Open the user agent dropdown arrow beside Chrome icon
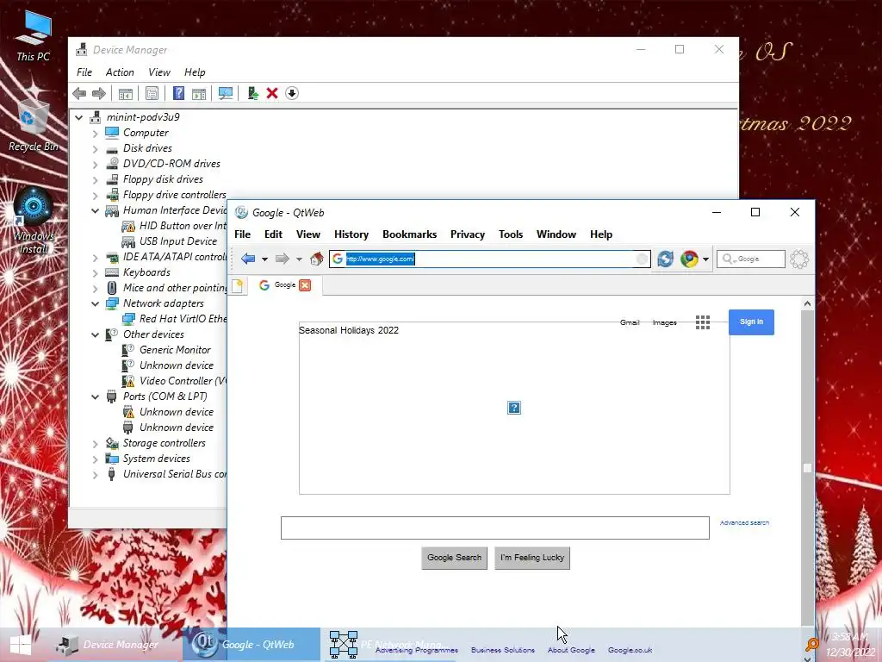 (x=705, y=259)
